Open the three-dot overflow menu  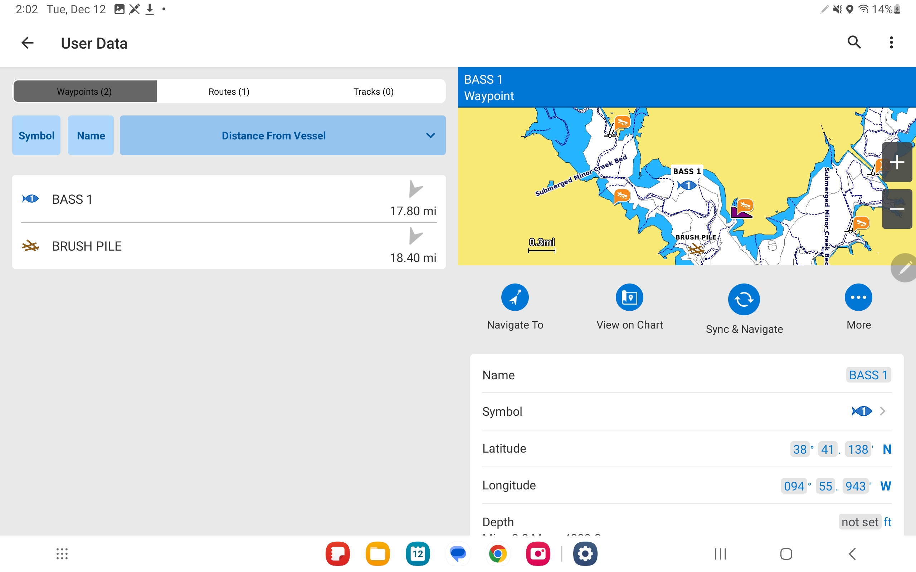(891, 43)
